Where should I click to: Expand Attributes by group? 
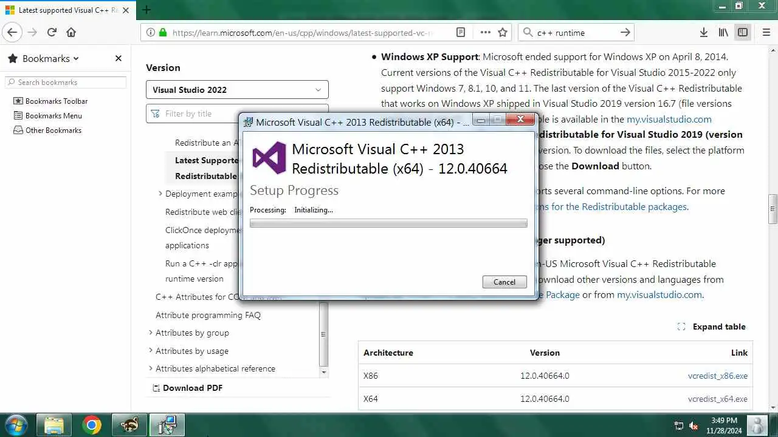(x=151, y=333)
